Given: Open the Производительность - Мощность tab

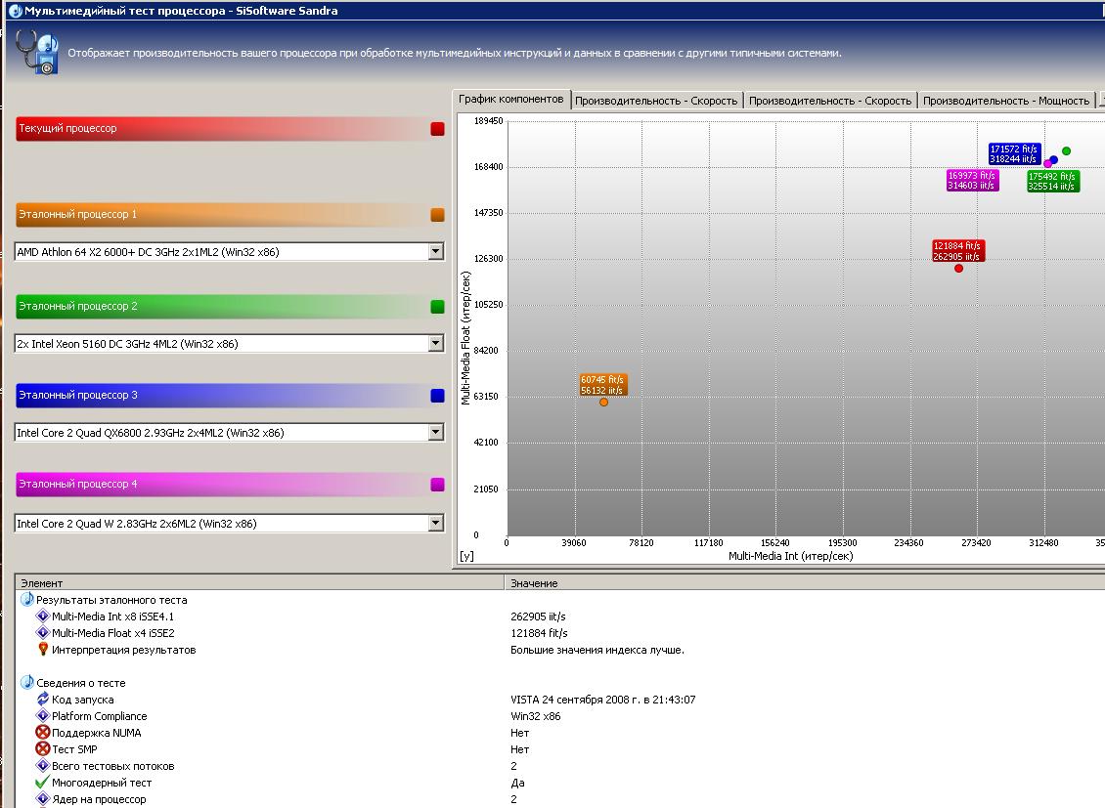Looking at the screenshot, I should [x=1006, y=101].
